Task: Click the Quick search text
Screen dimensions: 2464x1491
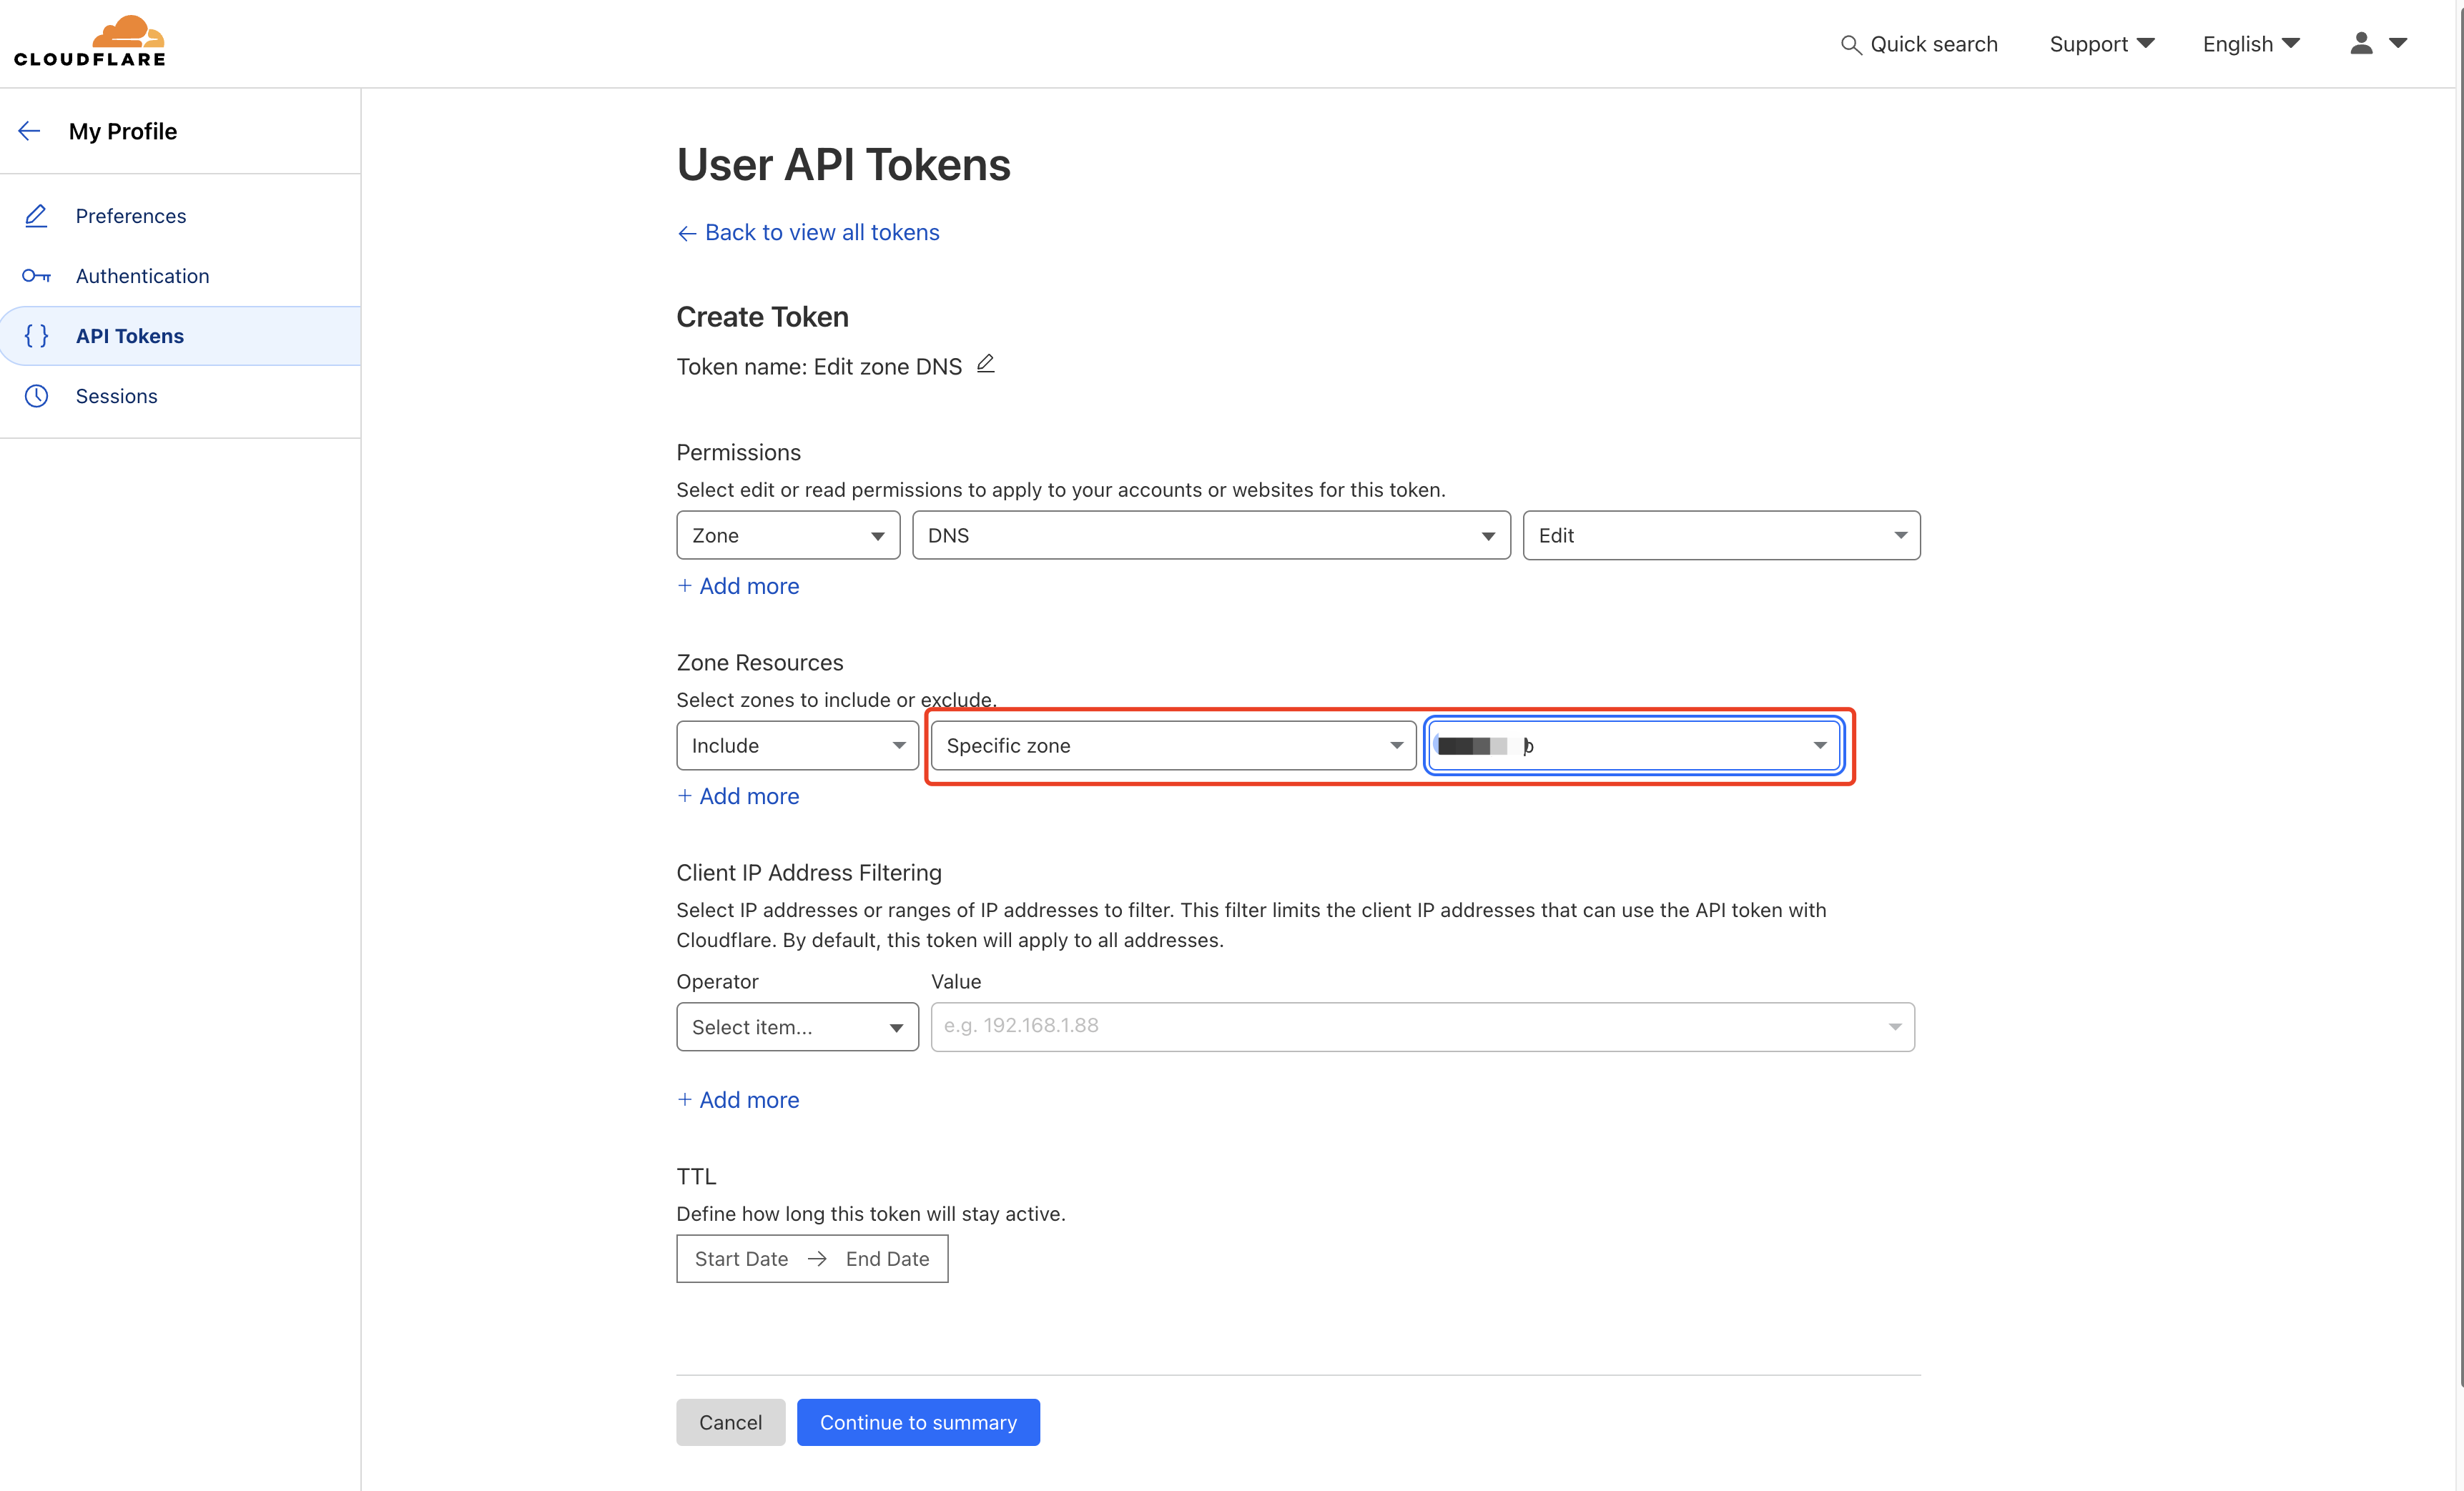Action: [1934, 44]
